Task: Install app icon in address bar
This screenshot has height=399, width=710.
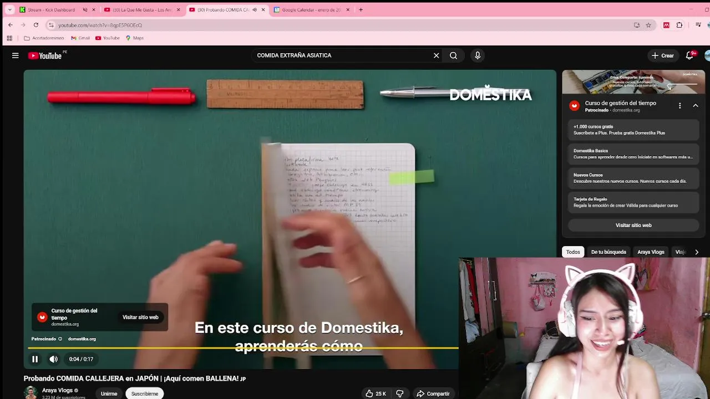Action: 637,25
